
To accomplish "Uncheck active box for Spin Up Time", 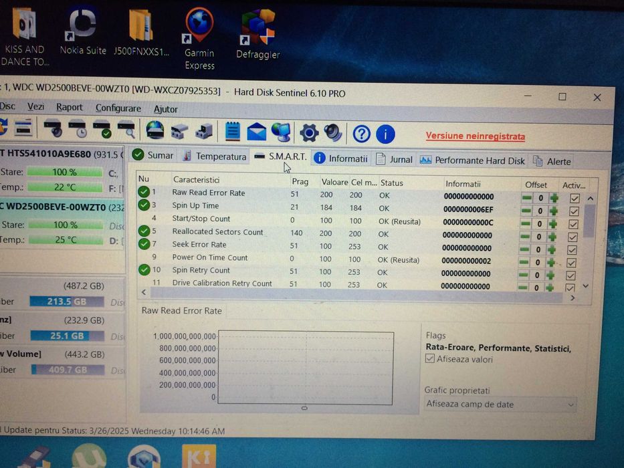I will point(574,211).
